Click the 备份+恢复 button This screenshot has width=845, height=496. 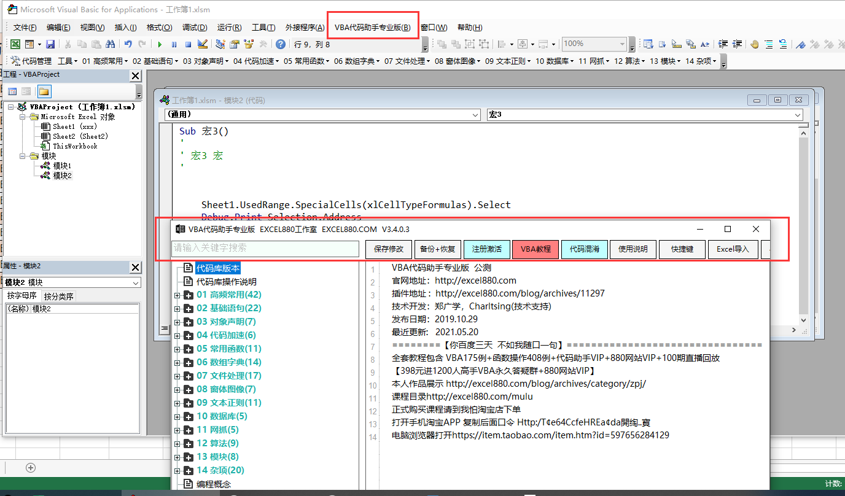pos(438,249)
